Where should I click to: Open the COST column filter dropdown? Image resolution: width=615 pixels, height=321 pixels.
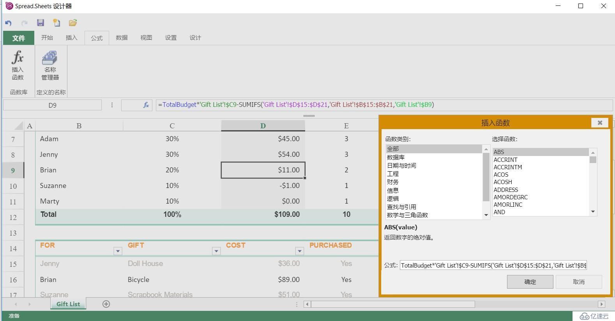[300, 251]
